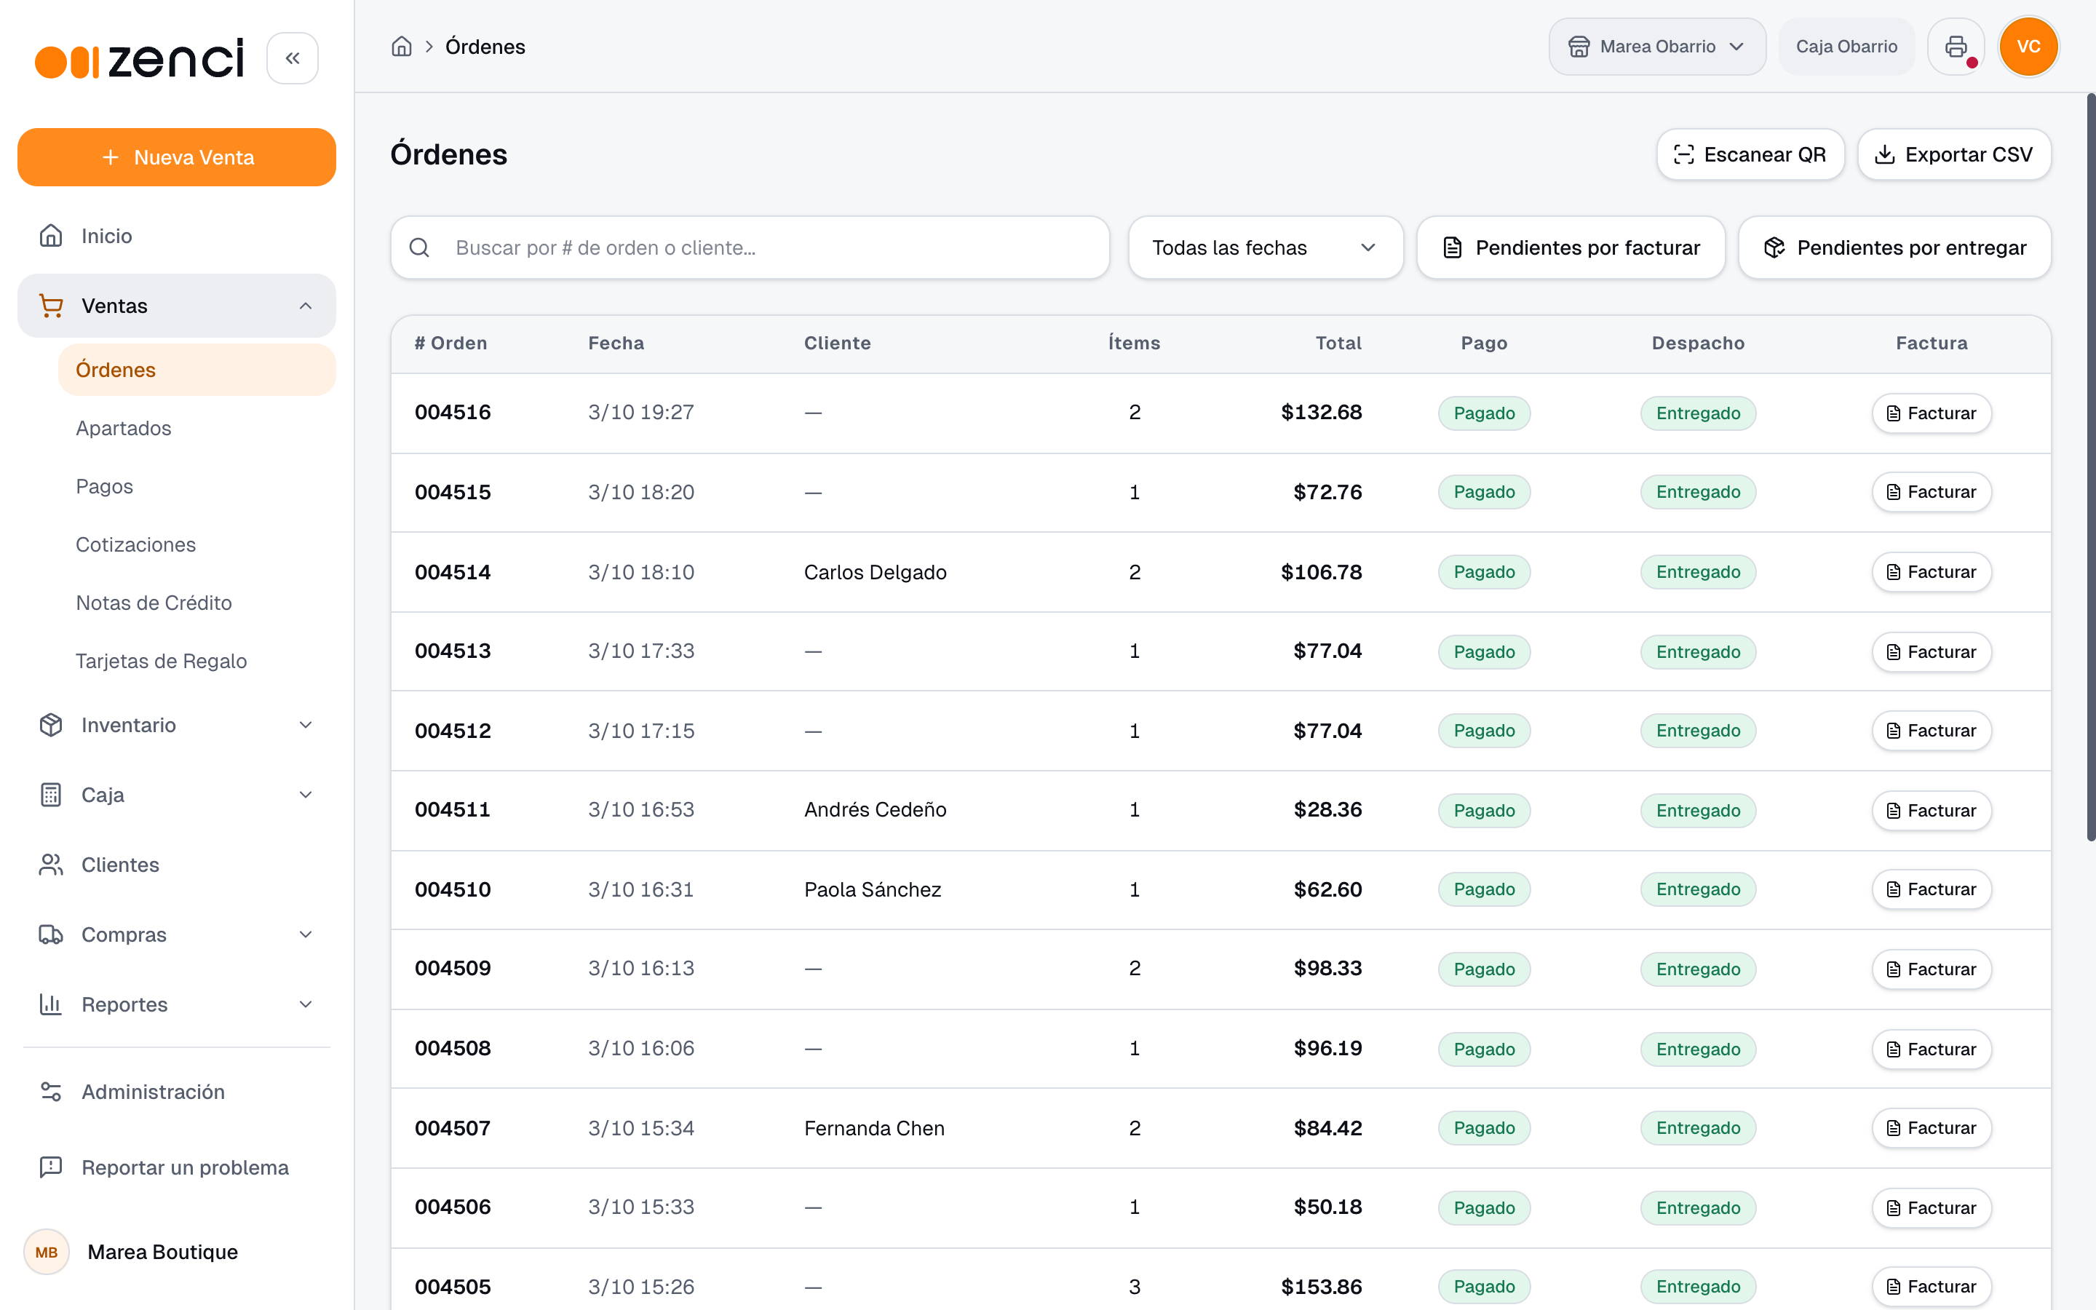Viewport: 2096px width, 1310px height.
Task: Open Apartados in the Ventas submenu
Action: click(x=196, y=428)
